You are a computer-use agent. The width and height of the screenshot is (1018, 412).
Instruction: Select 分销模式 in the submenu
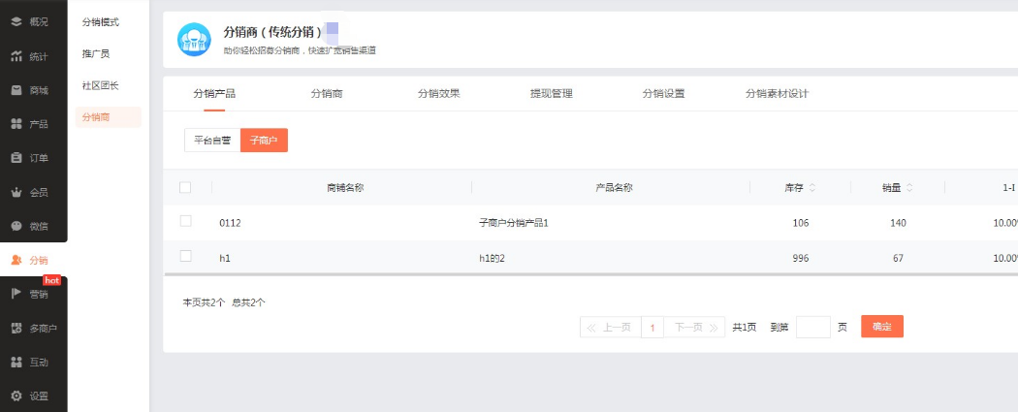(x=101, y=22)
